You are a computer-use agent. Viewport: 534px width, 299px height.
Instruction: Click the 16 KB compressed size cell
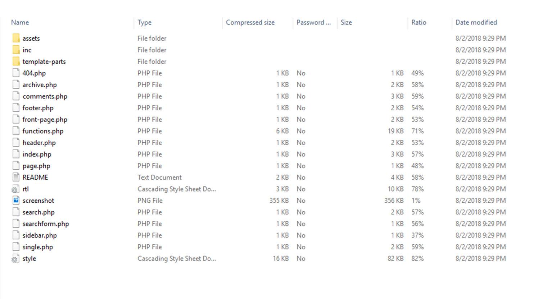tap(281, 259)
